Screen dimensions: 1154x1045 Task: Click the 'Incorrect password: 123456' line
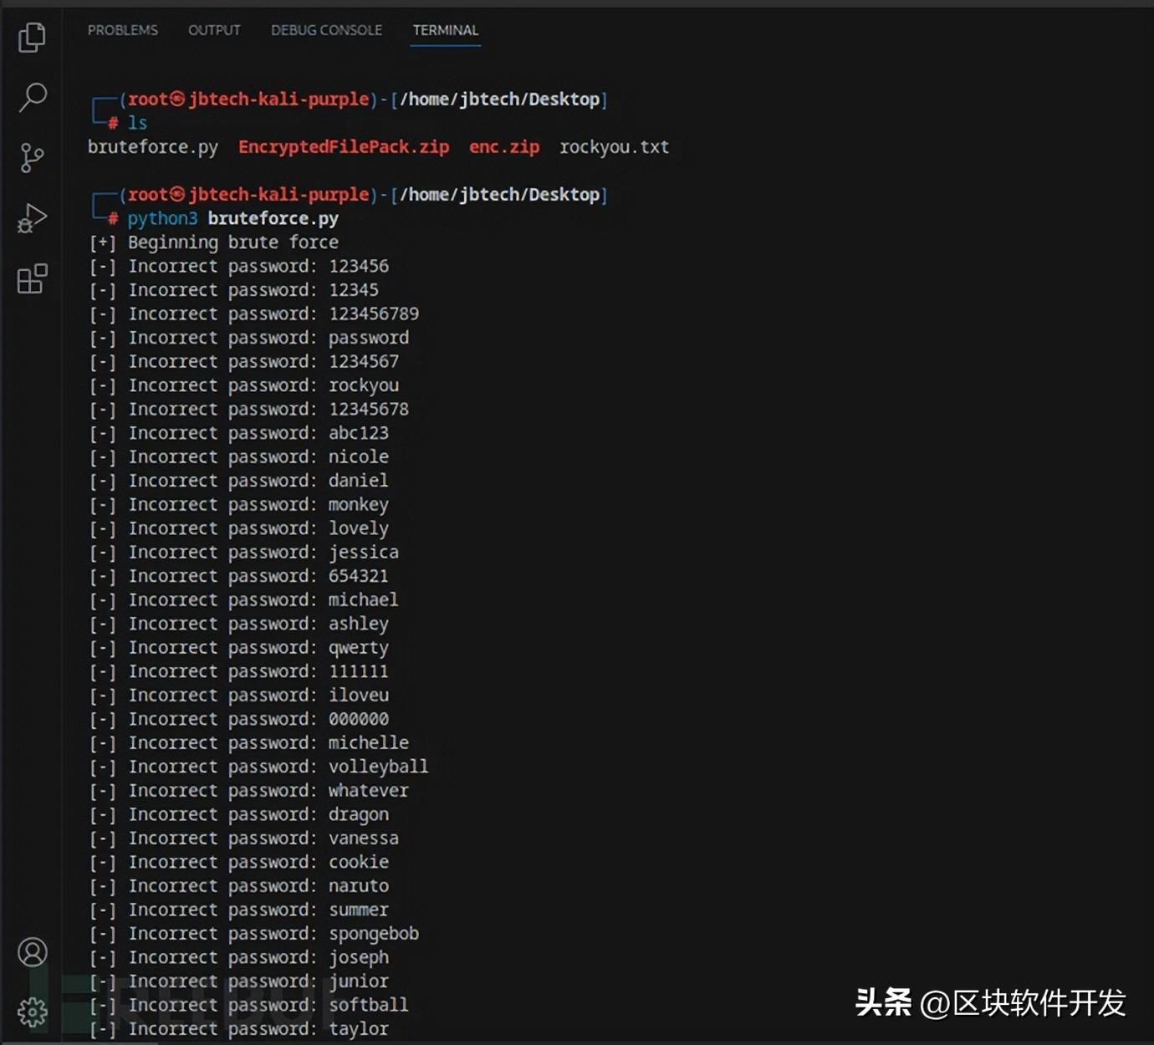(x=238, y=266)
